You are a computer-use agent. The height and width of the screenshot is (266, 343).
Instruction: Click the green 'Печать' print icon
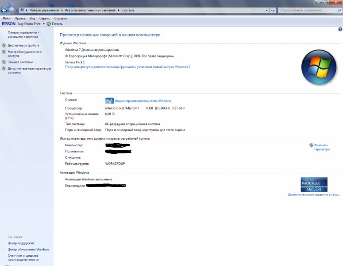click(x=49, y=23)
